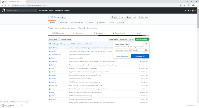Click Create new file button

coord(114,39)
